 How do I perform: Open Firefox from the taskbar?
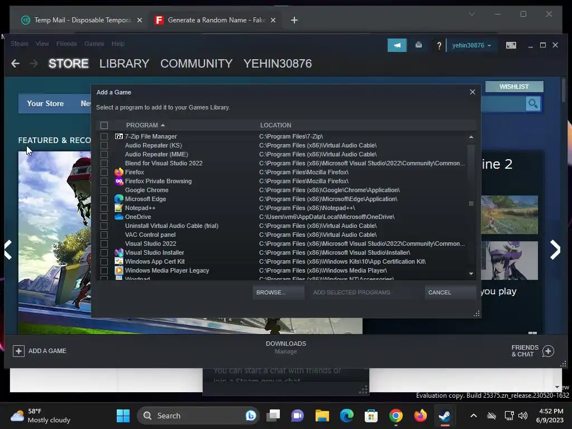(x=420, y=416)
